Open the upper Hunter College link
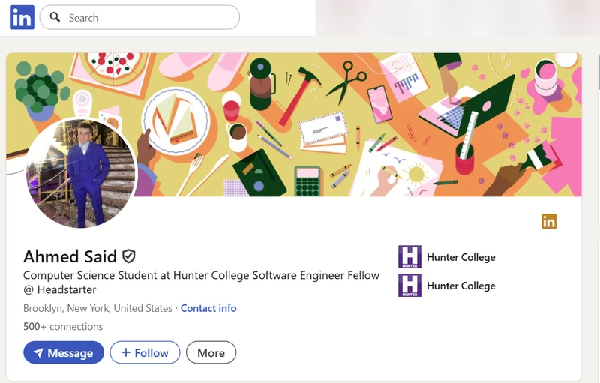Viewport: 600px width, 383px height. coord(460,257)
